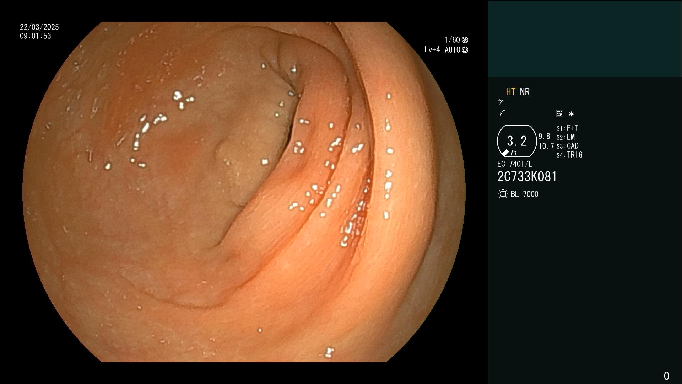The image size is (682, 384).
Task: Click the HT indicator in yellow
Action: pyautogui.click(x=510, y=92)
